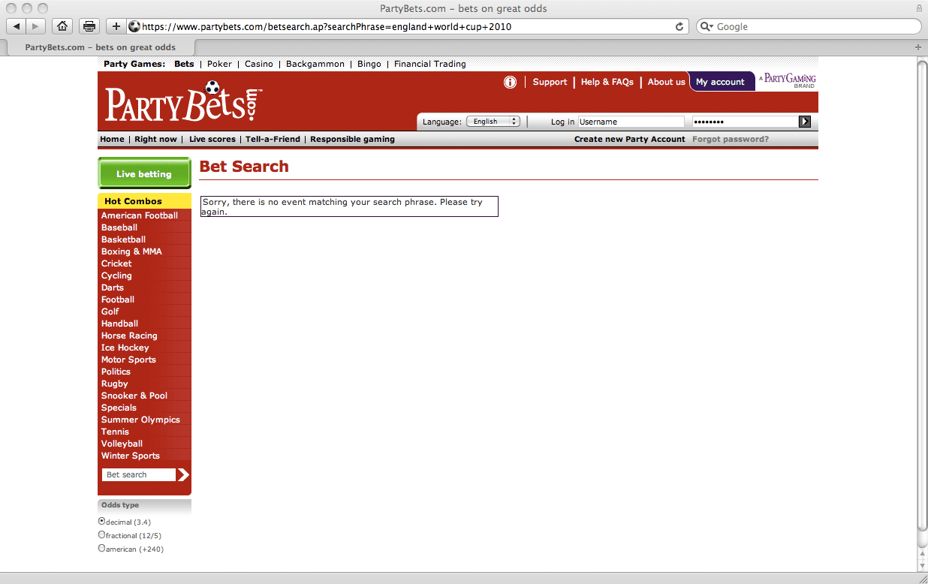Viewport: 928px width, 584px height.
Task: Open the home page with house icon
Action: click(x=62, y=26)
